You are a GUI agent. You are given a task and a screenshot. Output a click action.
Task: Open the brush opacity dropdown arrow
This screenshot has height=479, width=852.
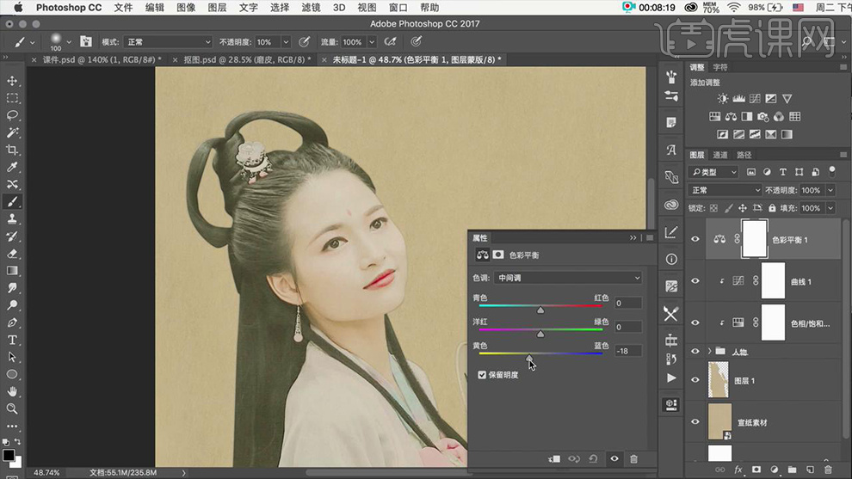click(x=286, y=42)
